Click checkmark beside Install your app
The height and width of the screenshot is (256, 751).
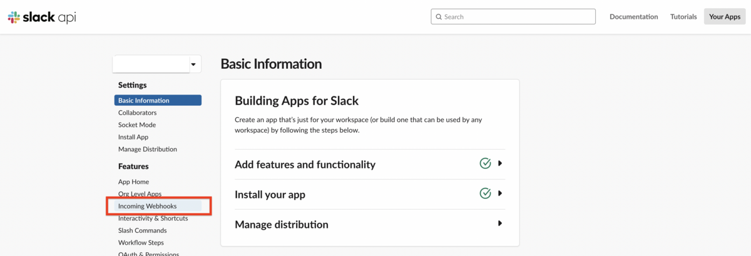[485, 193]
